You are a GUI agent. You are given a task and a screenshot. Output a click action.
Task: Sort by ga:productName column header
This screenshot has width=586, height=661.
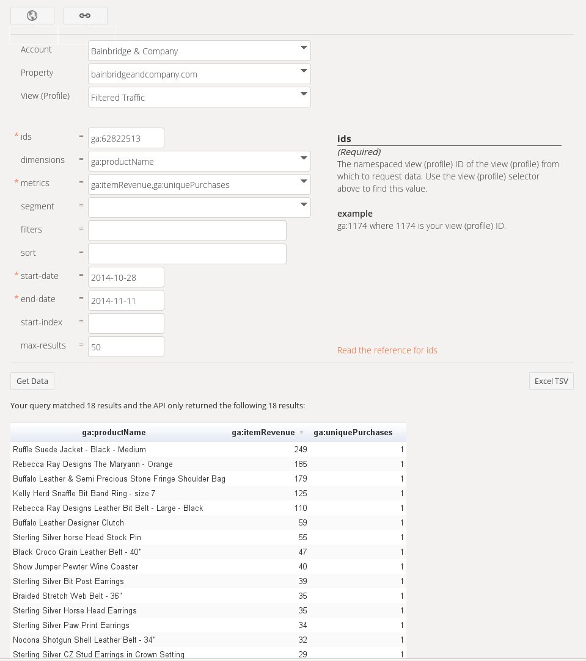click(114, 433)
